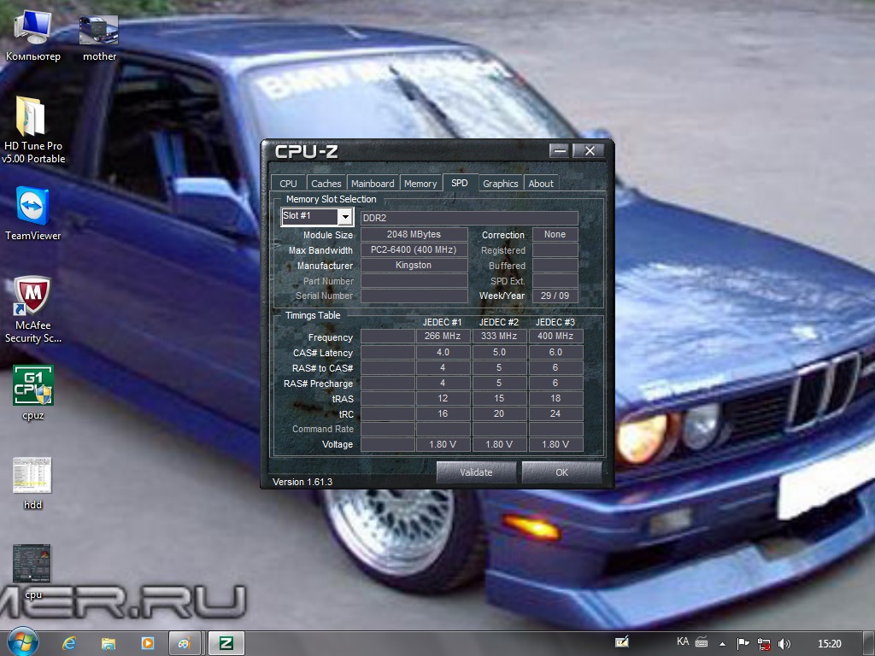875x656 pixels.
Task: Click the tRC value 24
Action: [x=555, y=413]
